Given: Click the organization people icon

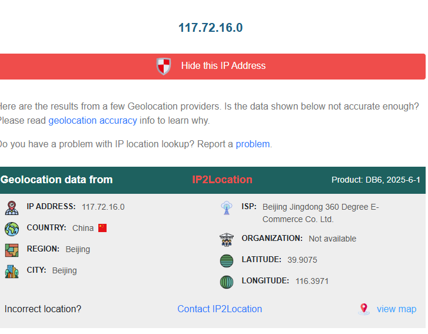Looking at the screenshot, I should [x=227, y=240].
